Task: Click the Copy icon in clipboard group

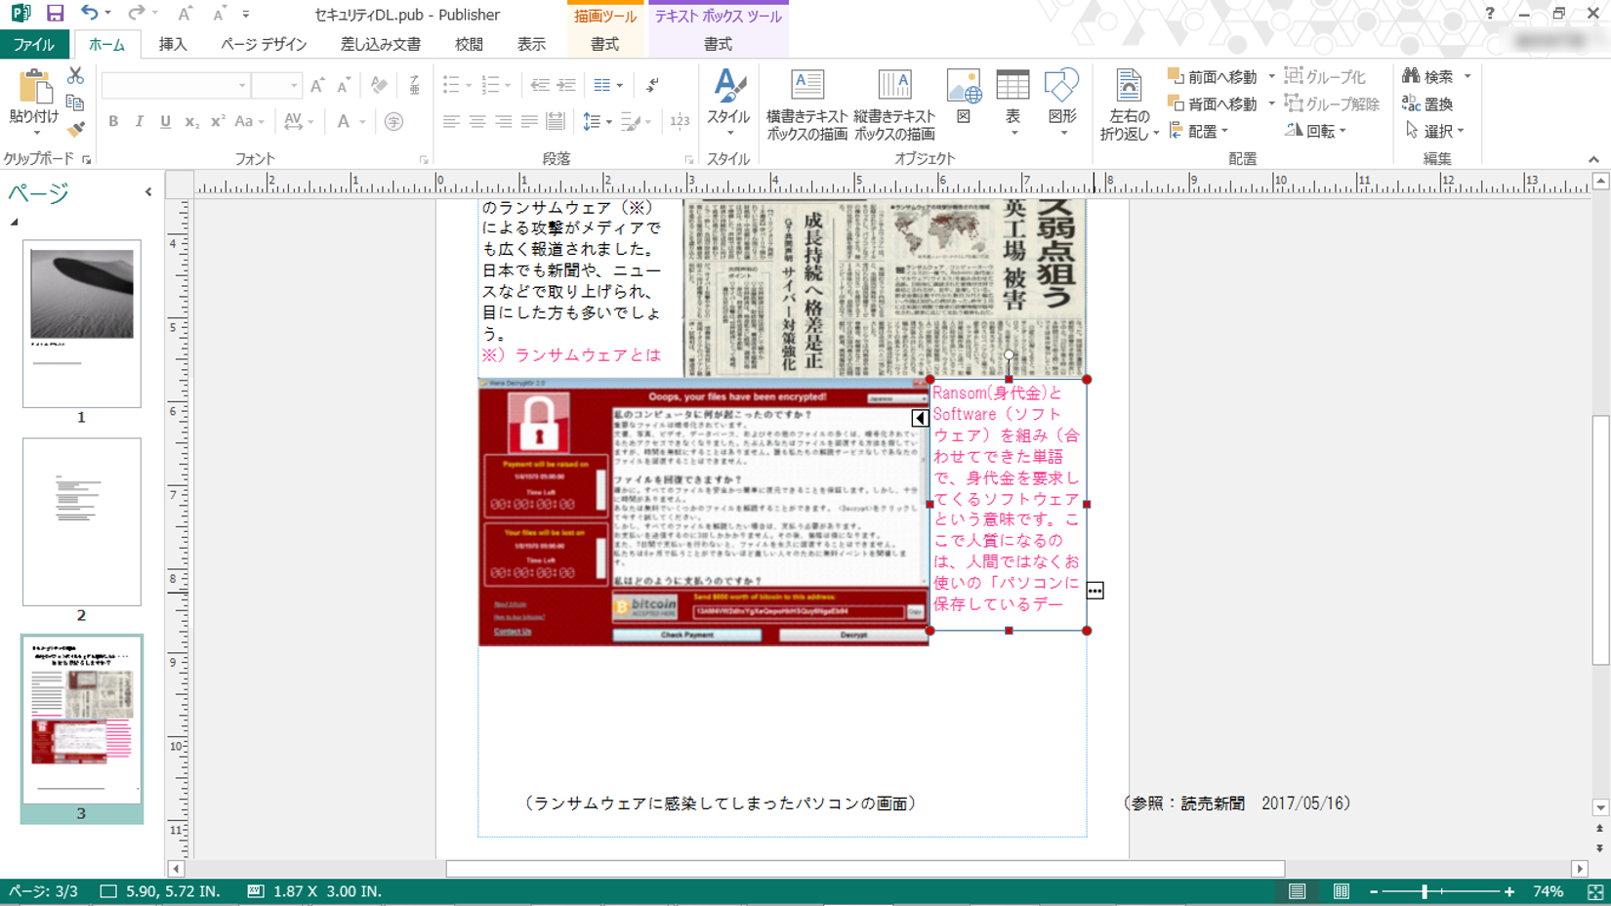Action: click(x=75, y=103)
